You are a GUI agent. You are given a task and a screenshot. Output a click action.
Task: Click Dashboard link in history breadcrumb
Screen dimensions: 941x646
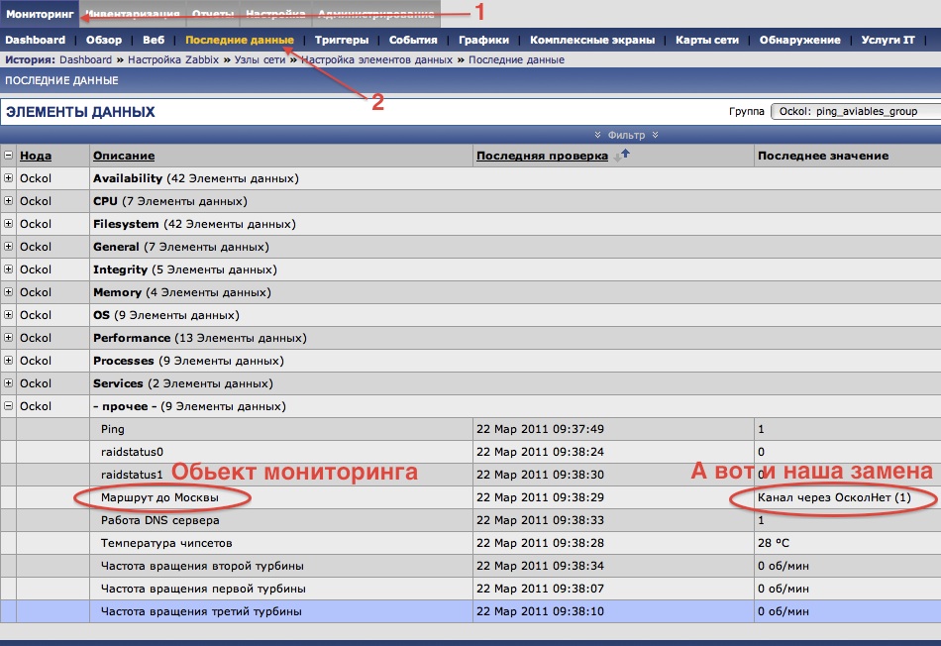86,60
